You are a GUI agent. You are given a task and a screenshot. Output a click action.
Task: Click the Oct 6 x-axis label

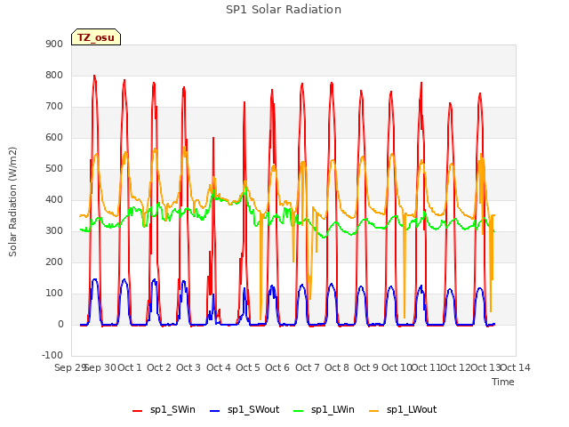tap(277, 367)
